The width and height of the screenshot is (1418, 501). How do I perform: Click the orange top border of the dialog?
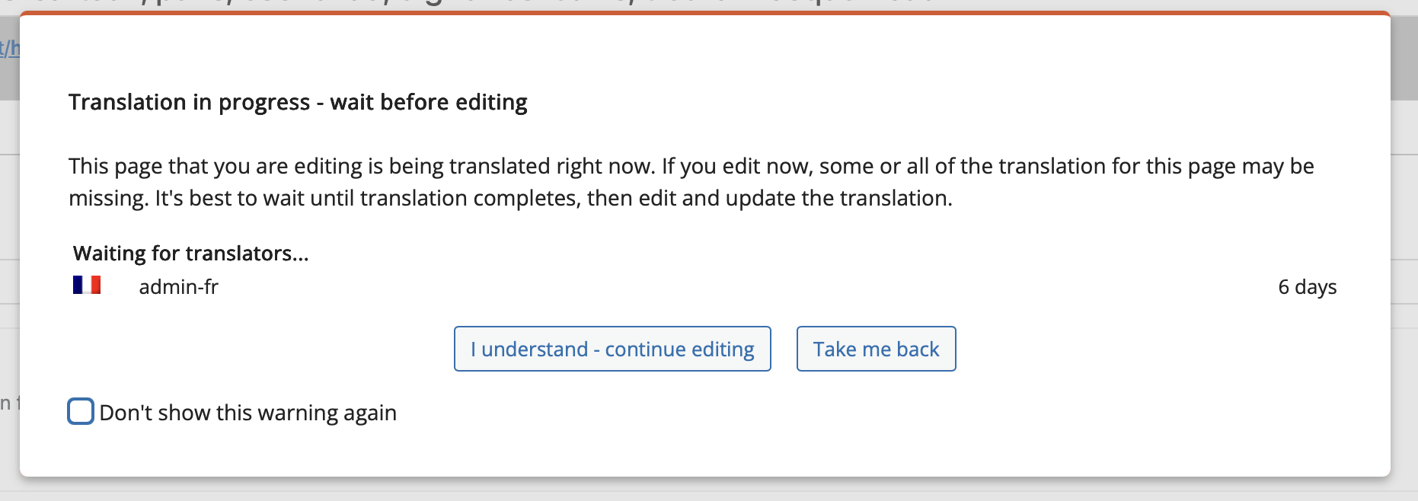pyautogui.click(x=705, y=13)
